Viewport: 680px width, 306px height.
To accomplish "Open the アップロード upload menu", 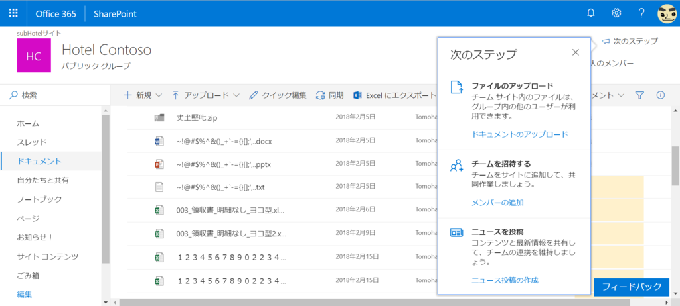I will [x=206, y=95].
